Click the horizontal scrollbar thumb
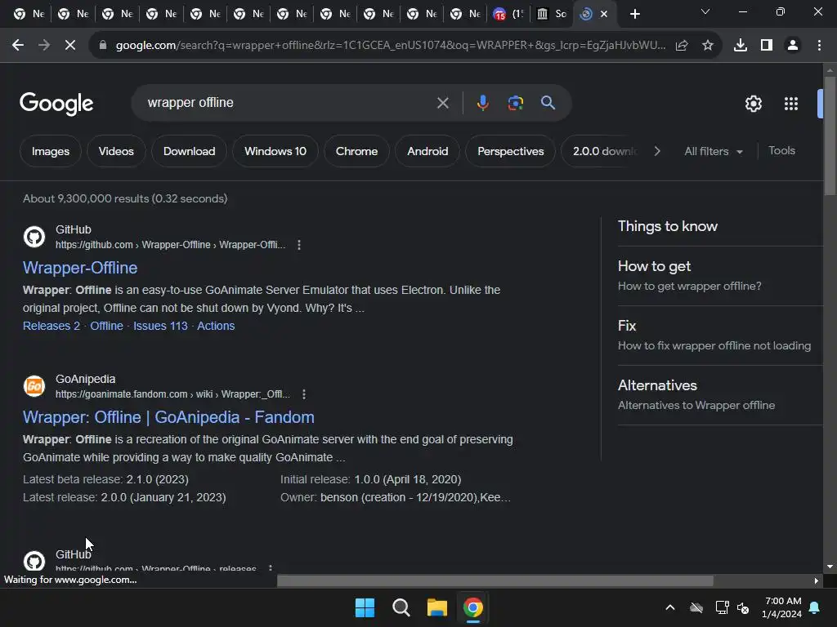Screen dimensions: 837x627 click(x=495, y=580)
